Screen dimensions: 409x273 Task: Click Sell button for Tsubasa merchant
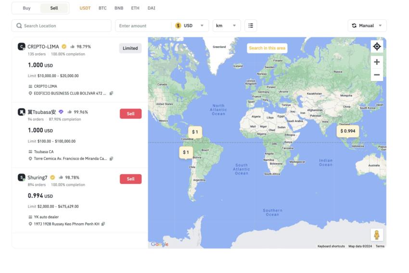coord(131,114)
